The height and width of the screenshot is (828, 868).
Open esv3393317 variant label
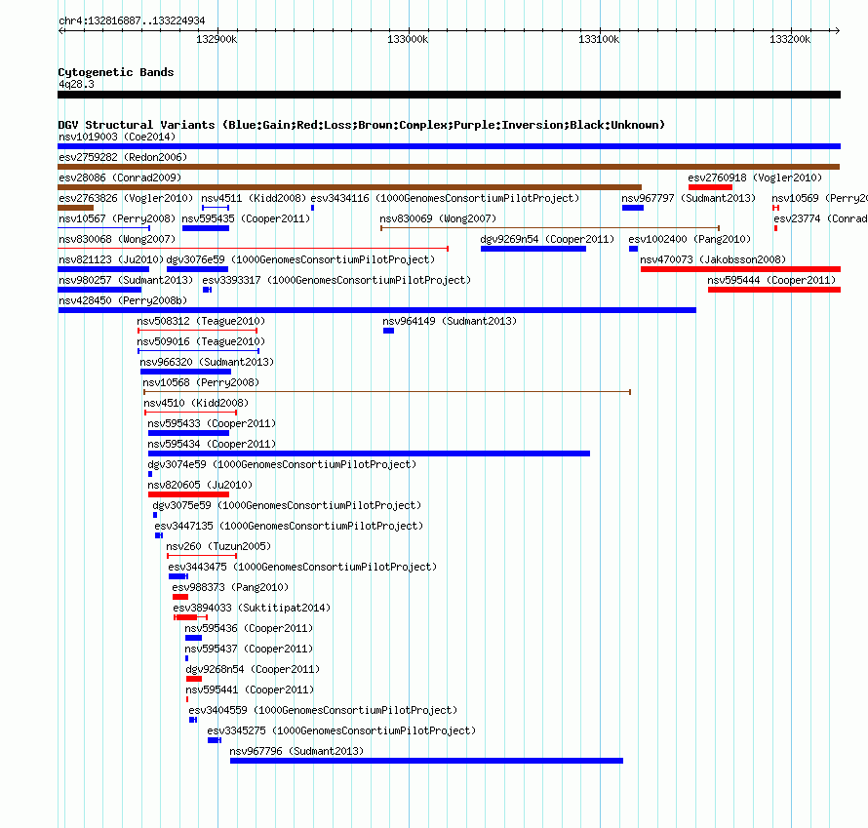coord(336,280)
